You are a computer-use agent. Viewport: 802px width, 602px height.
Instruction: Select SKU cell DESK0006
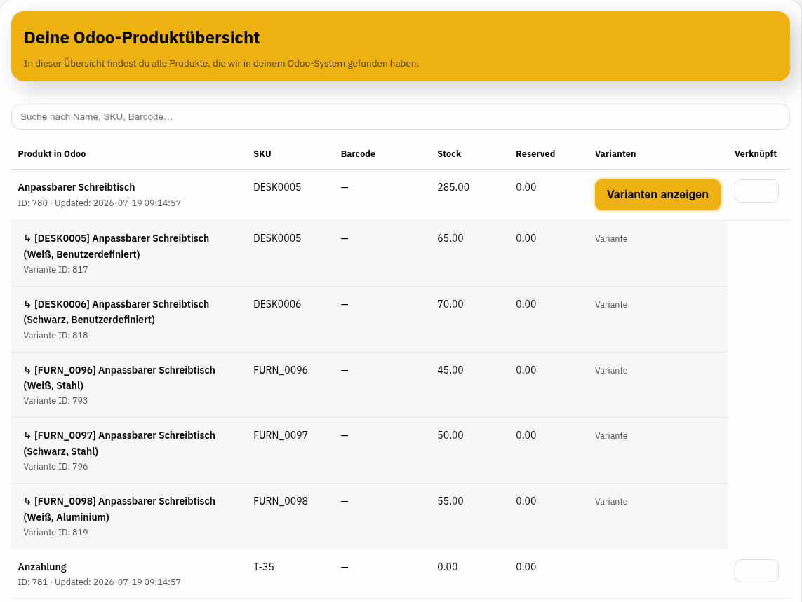277,304
